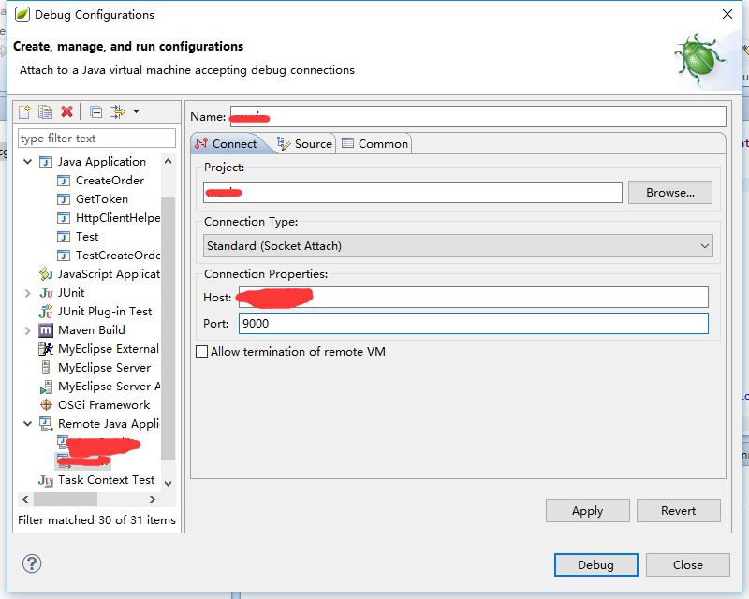749x599 pixels.
Task: Click the Java Application type icon
Action: point(45,162)
